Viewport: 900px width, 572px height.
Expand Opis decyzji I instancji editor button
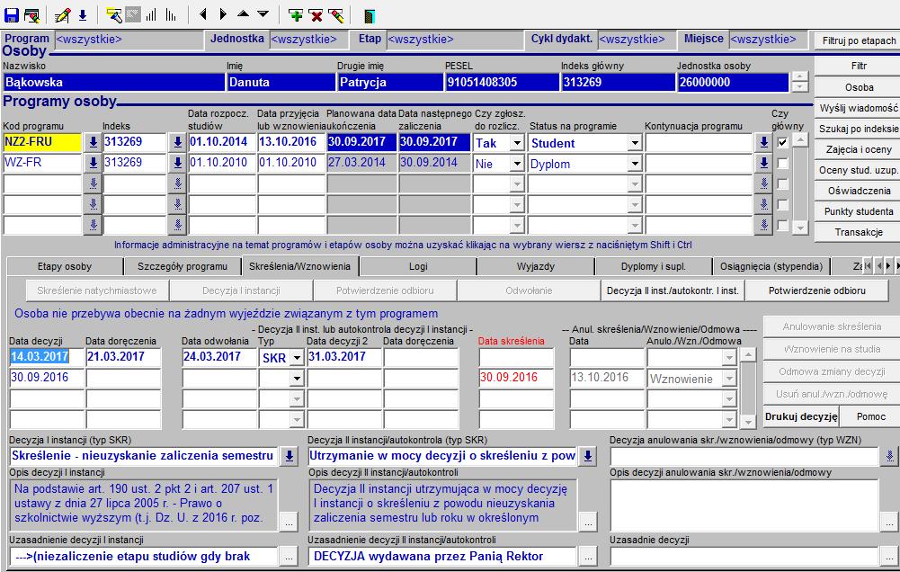point(290,522)
